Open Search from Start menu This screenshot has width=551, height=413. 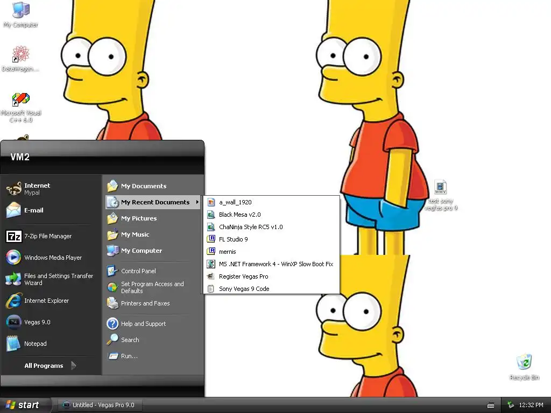(153, 340)
